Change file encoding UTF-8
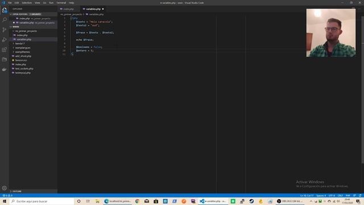Image resolution: width=364 pixels, height=205 pixels. [332, 195]
